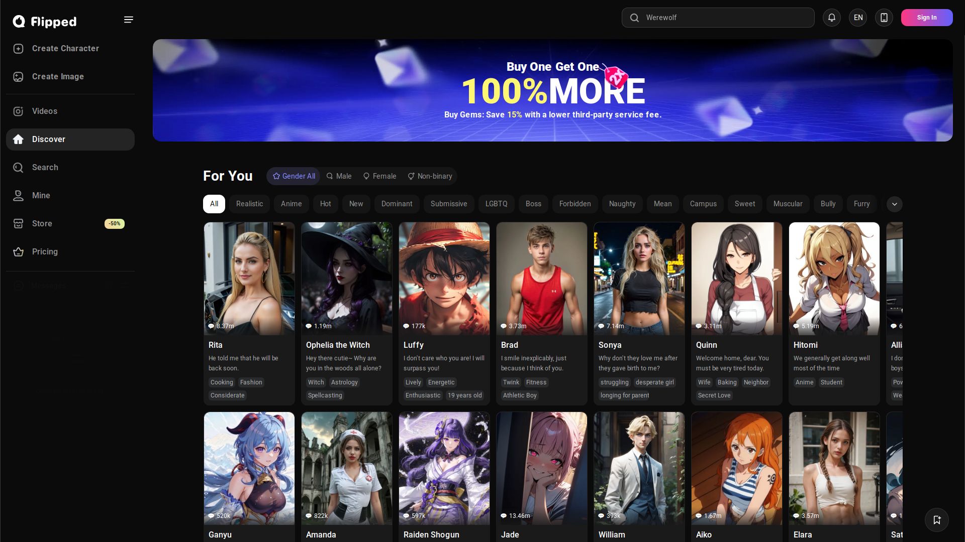
Task: Filter gender to Female
Action: [x=379, y=176]
